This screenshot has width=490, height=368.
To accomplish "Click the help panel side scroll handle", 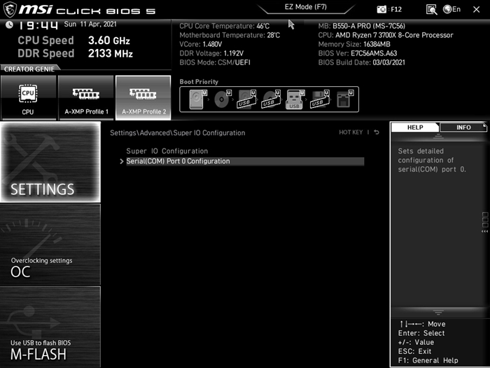I will (485, 222).
